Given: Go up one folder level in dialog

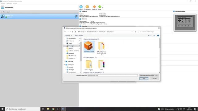Looking at the screenshot, I should pos(73,32).
